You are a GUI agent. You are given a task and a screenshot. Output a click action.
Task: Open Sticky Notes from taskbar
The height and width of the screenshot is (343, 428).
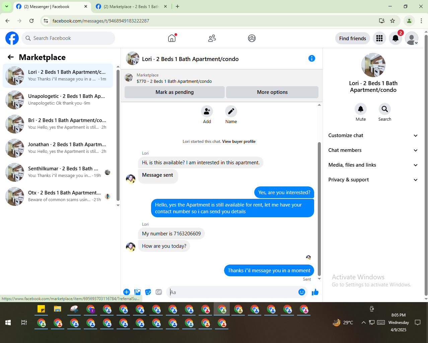click(x=41, y=309)
